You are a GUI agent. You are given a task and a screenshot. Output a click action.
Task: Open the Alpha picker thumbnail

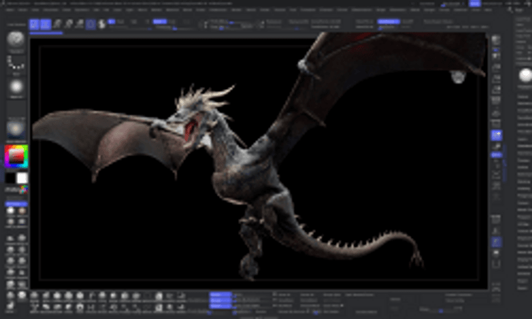click(x=16, y=88)
